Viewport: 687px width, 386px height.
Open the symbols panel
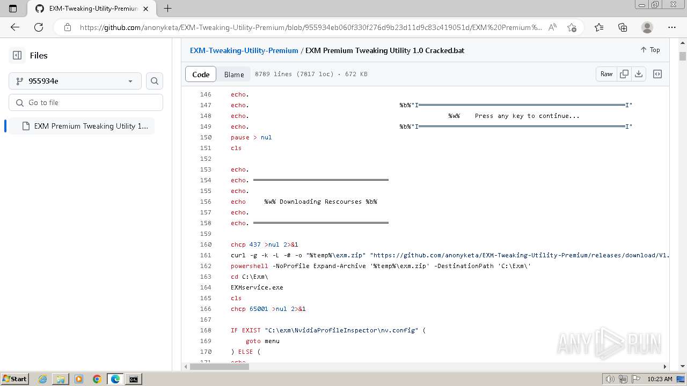[657, 74]
